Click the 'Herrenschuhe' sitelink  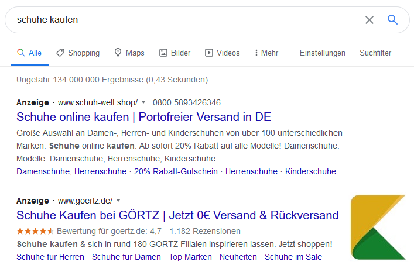(x=251, y=171)
